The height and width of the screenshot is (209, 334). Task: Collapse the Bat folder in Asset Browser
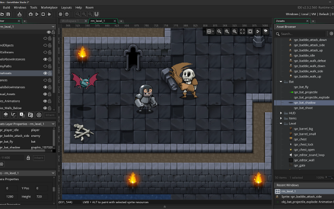281,82
